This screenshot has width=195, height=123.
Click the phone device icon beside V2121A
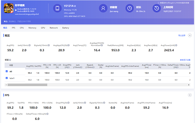57,8
